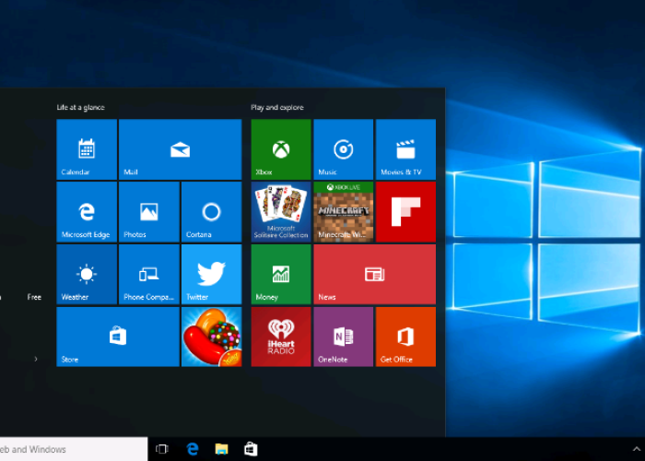Open the Twitter tile
This screenshot has height=461, width=645.
(211, 275)
